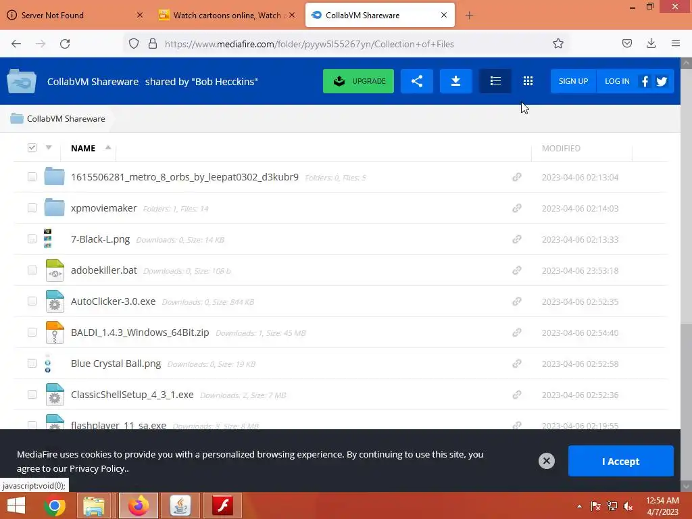
Task: Open the 7-Black-L.png file link
Action: pyautogui.click(x=100, y=239)
